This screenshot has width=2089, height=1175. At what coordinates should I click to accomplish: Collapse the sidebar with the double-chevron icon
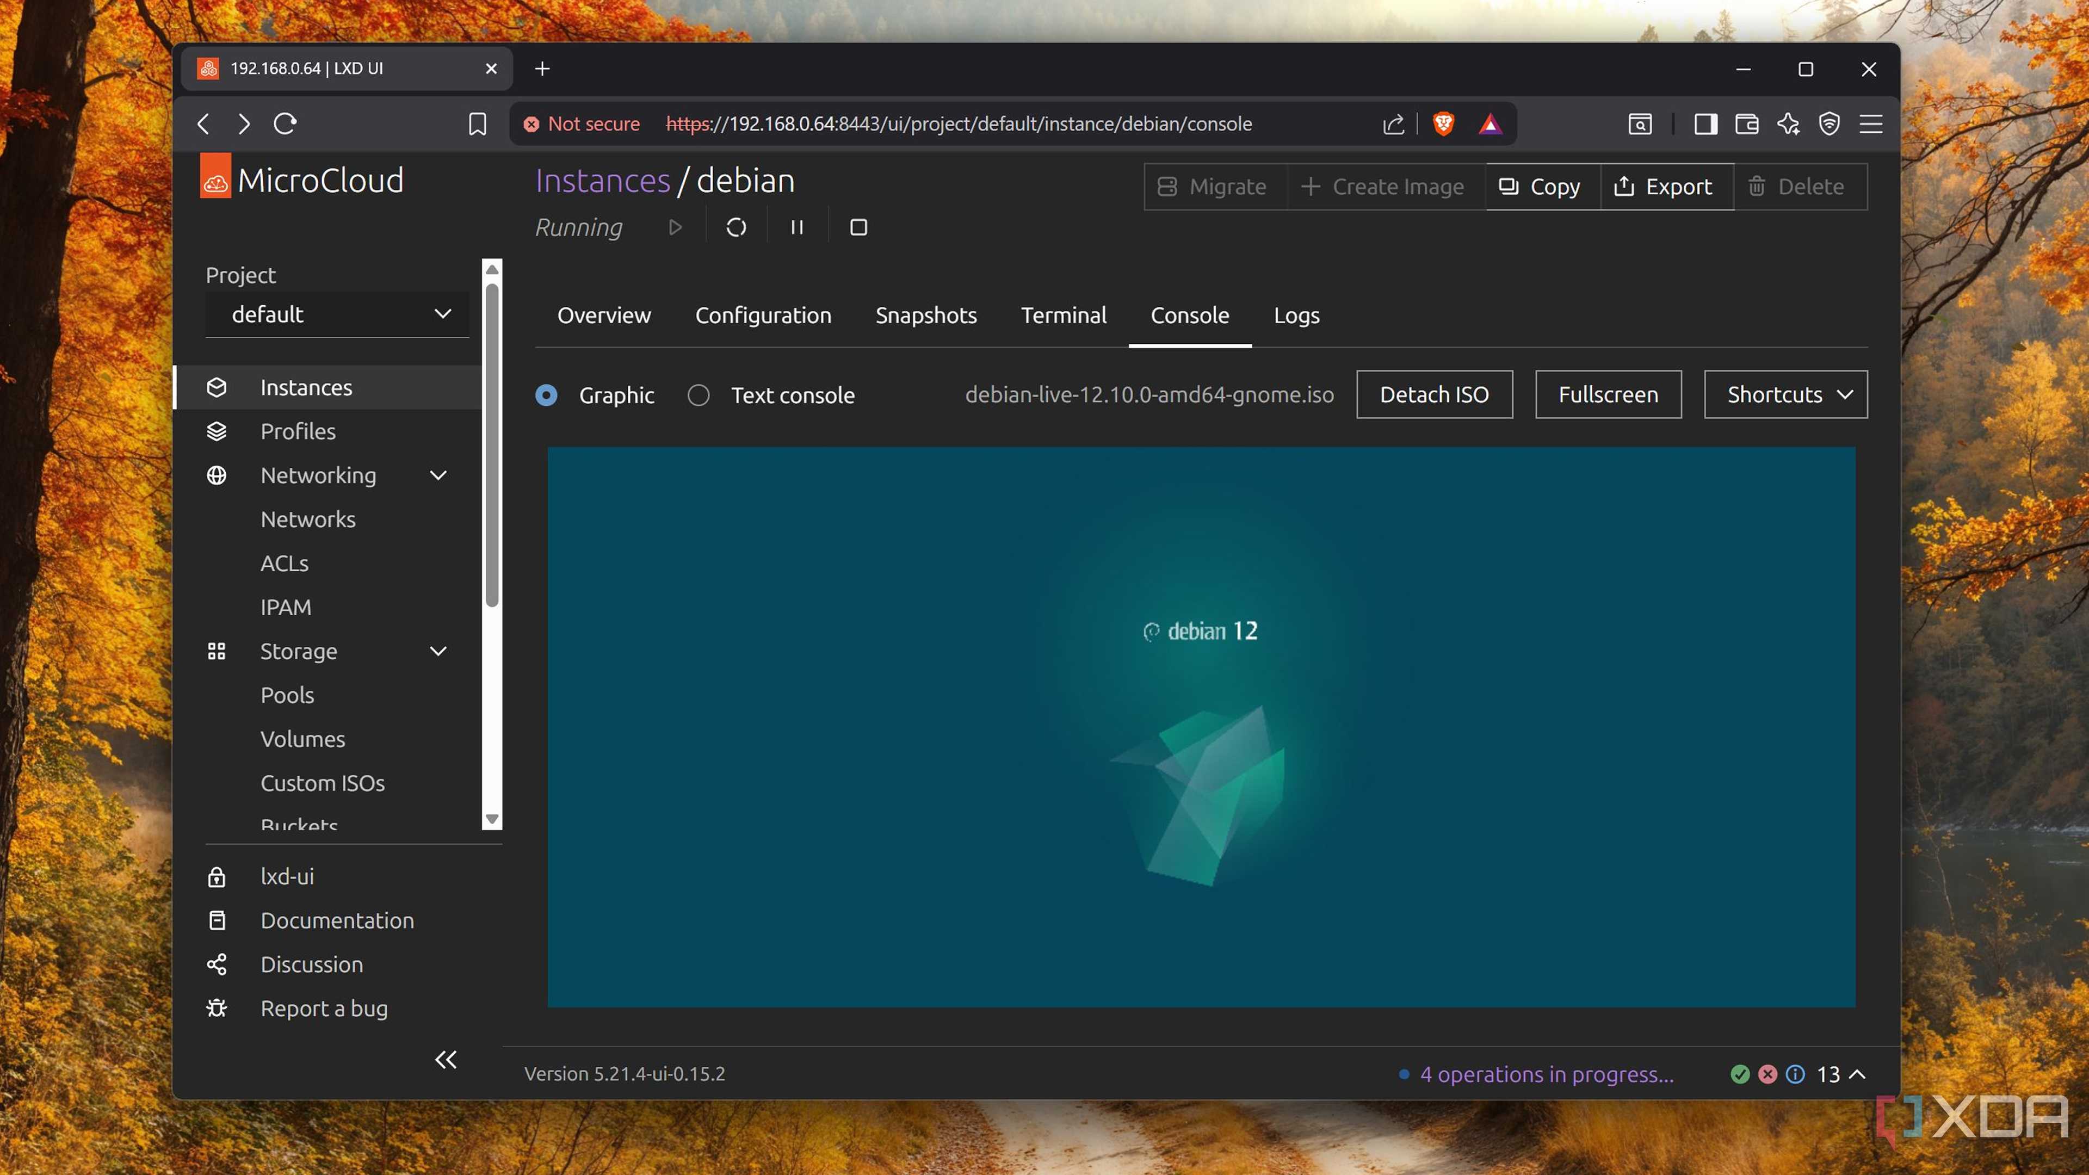pyautogui.click(x=446, y=1059)
